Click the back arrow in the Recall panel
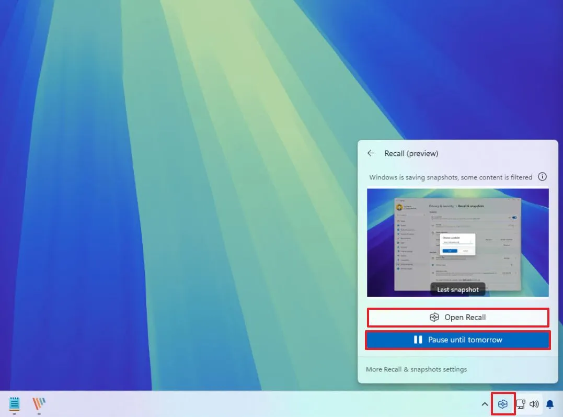This screenshot has width=563, height=417. pyautogui.click(x=371, y=153)
